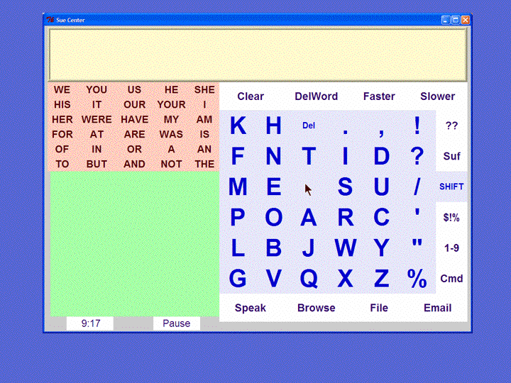Tap the letter X key
511x383 pixels.
coord(345,279)
